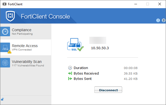Screen dimensions: 166x105
Task: Click the blurred VPN connection name
Action: point(98,40)
